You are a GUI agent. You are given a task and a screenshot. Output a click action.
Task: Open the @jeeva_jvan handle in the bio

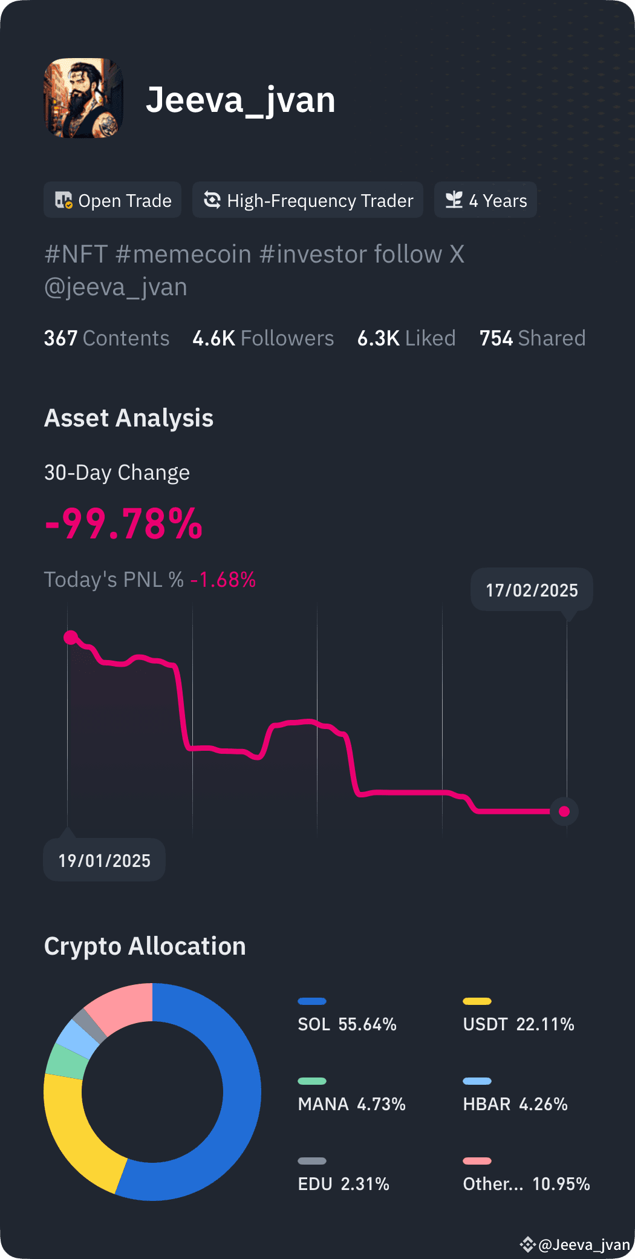[116, 287]
